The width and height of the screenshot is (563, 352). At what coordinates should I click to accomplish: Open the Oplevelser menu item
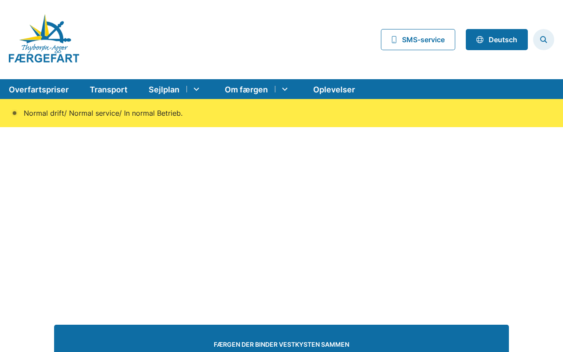click(x=334, y=89)
